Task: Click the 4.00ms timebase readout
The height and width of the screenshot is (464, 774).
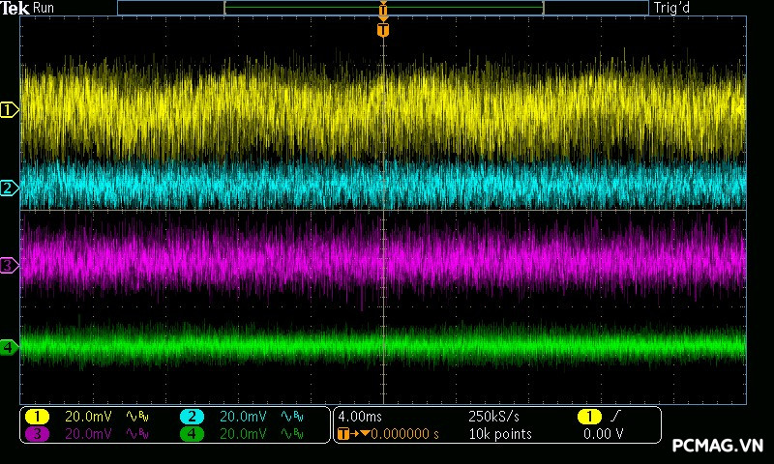Action: [358, 417]
